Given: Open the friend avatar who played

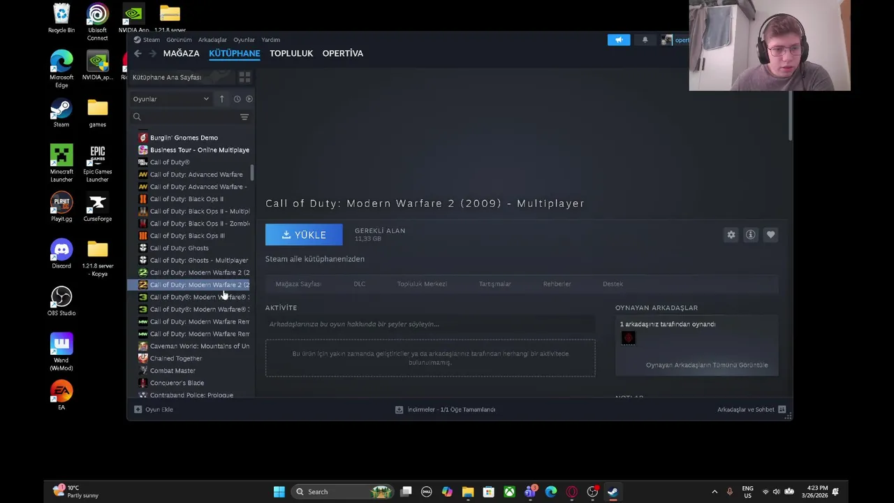Looking at the screenshot, I should point(628,339).
